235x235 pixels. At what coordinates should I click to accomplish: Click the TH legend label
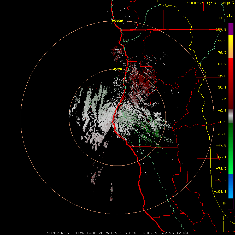pyautogui.click(x=224, y=203)
